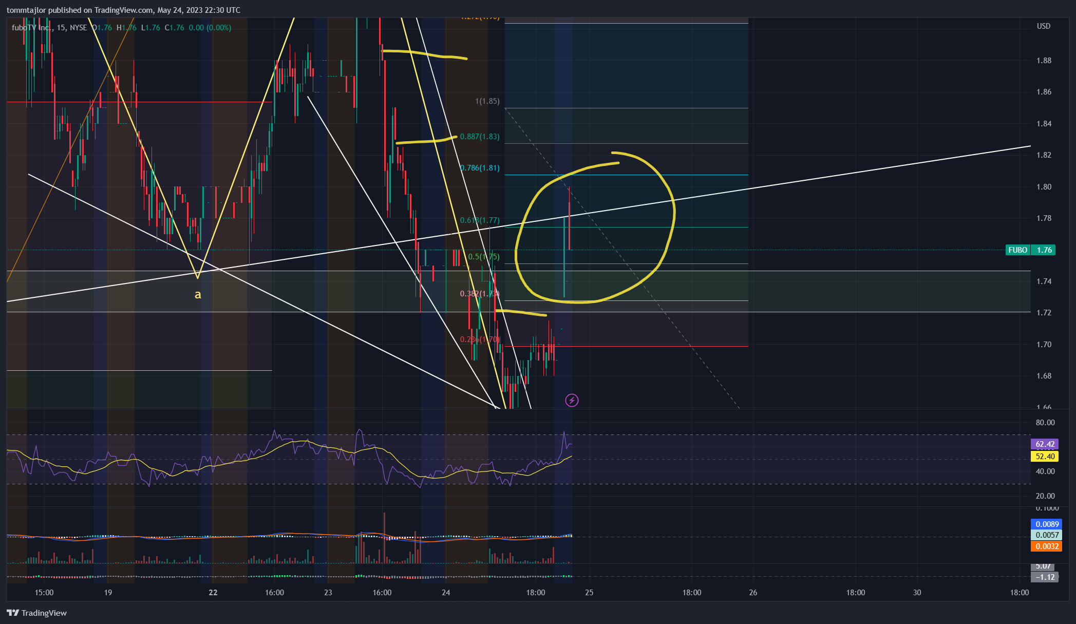The width and height of the screenshot is (1076, 624).
Task: Click the purple lightning bolt event icon
Action: pos(572,400)
